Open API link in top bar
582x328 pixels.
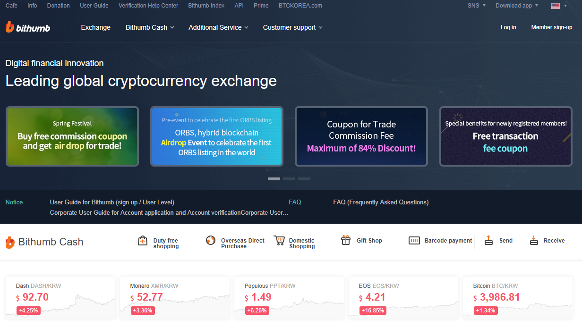tap(239, 6)
